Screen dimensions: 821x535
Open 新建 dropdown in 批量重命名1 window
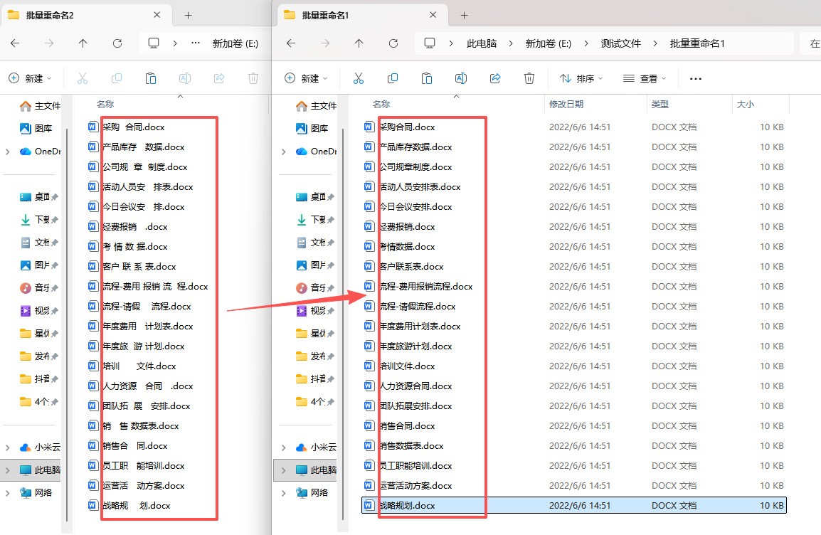click(x=307, y=78)
